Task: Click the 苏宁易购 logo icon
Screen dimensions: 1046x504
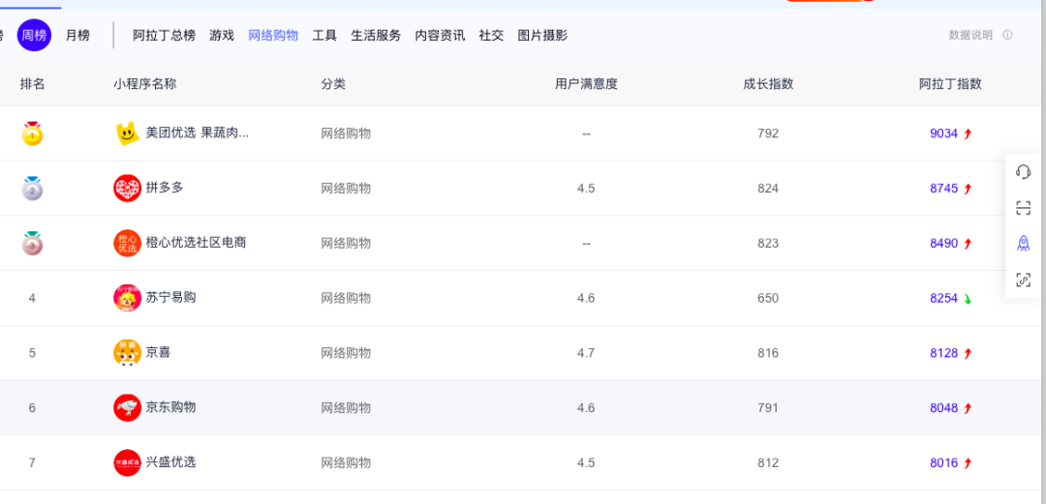Action: tap(127, 297)
